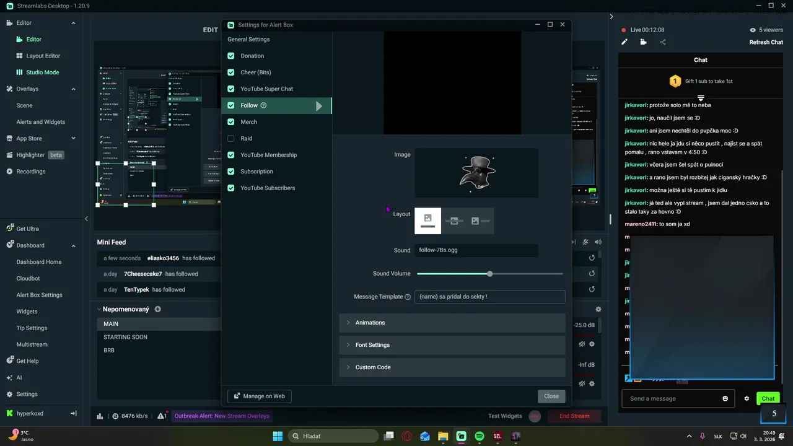The image size is (793, 446).
Task: Replay 7Cheesecake7 follow alert
Action: (592, 273)
